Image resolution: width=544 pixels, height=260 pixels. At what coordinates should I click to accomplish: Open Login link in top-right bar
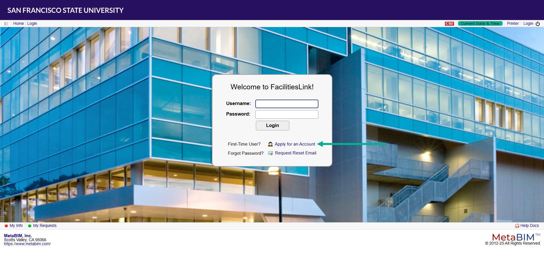tap(528, 23)
